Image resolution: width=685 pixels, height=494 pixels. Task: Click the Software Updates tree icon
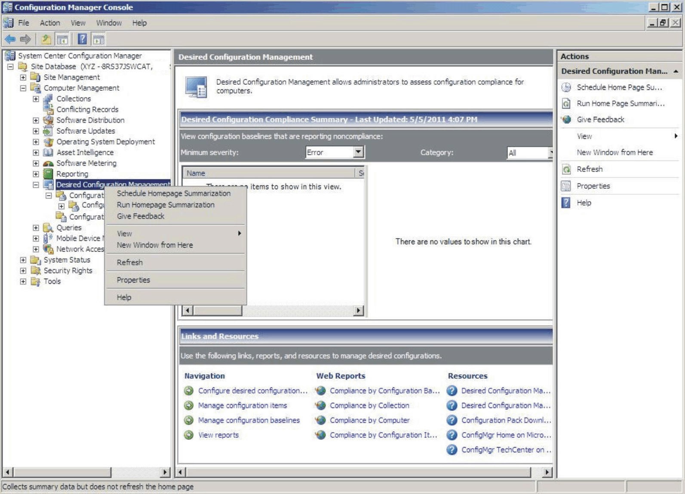49,131
